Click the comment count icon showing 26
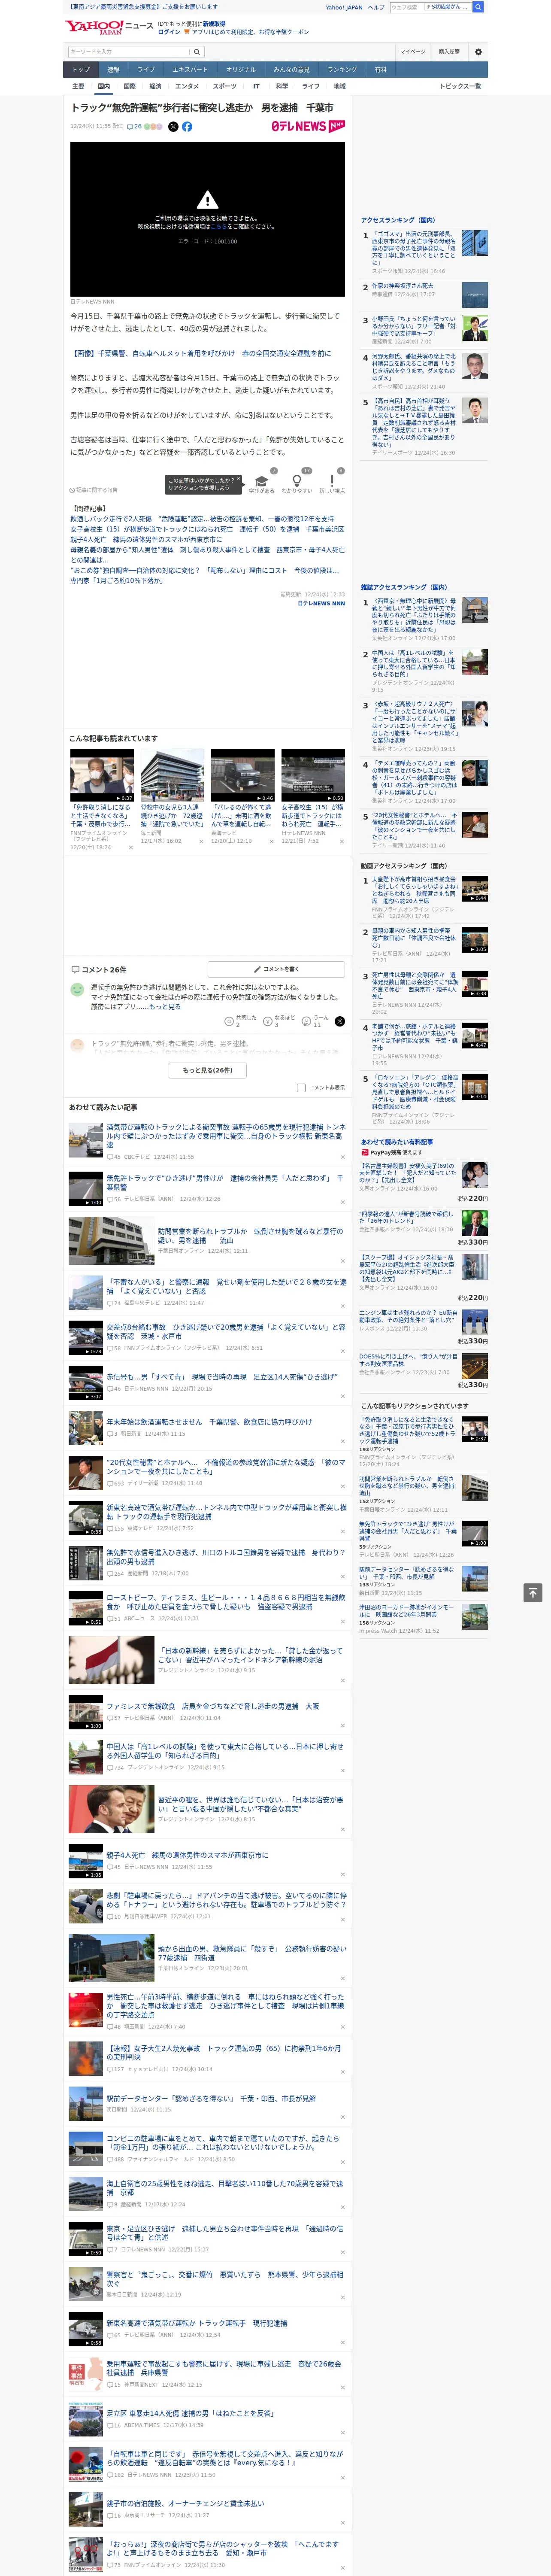The width and height of the screenshot is (551, 2576). coord(134,127)
